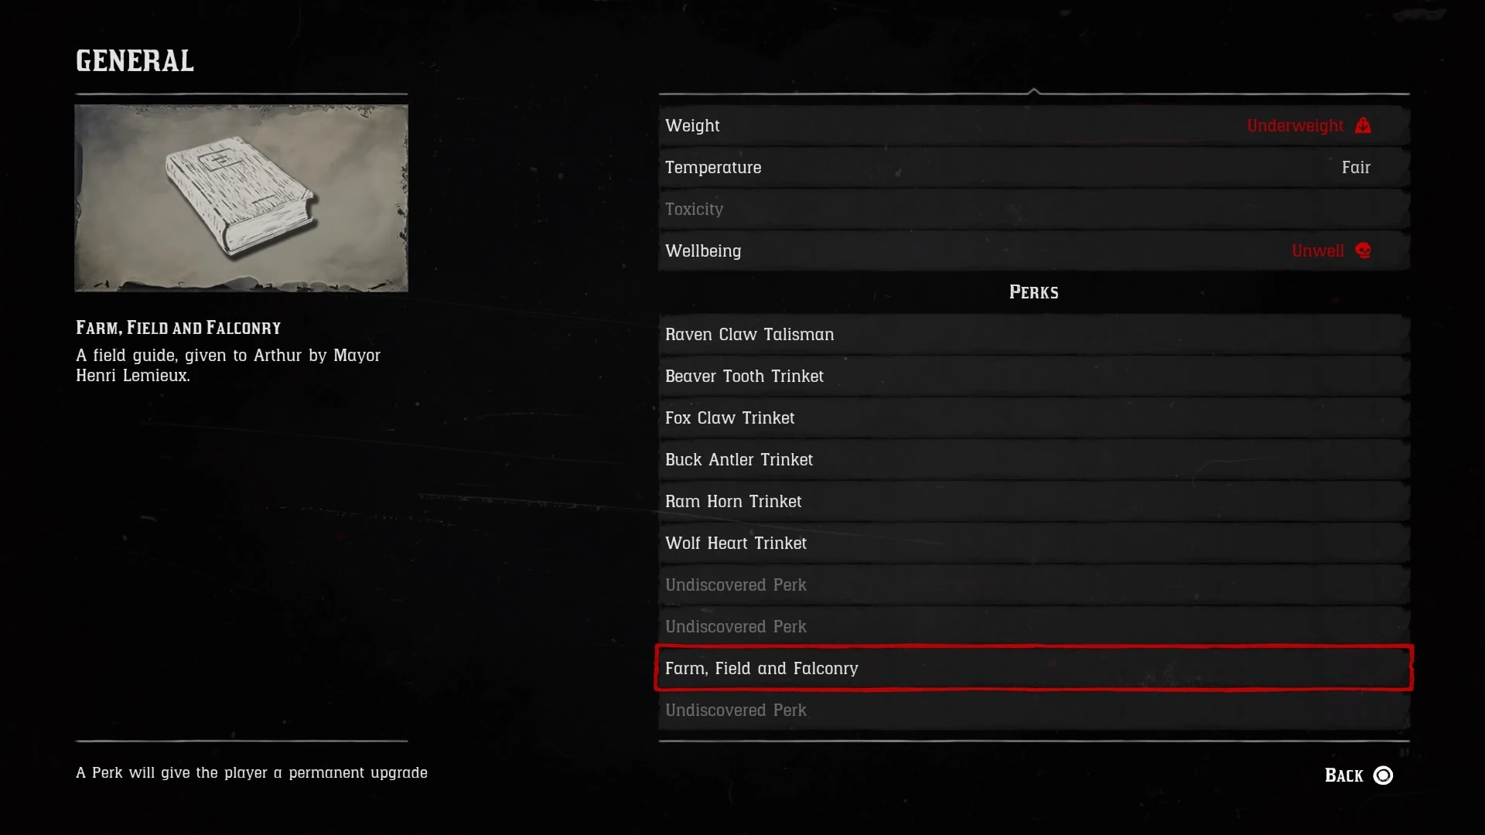Select the Raven Claw Talisman perk
The height and width of the screenshot is (835, 1485).
[1034, 334]
